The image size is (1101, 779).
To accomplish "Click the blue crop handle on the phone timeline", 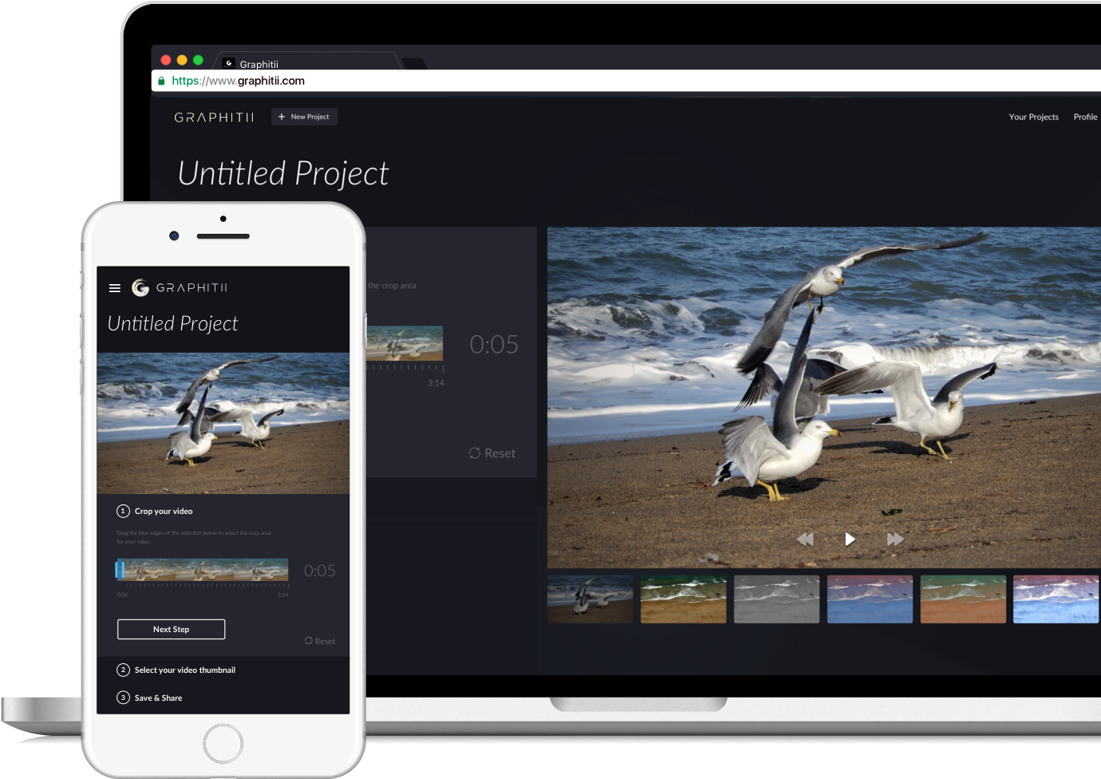I will click(120, 569).
